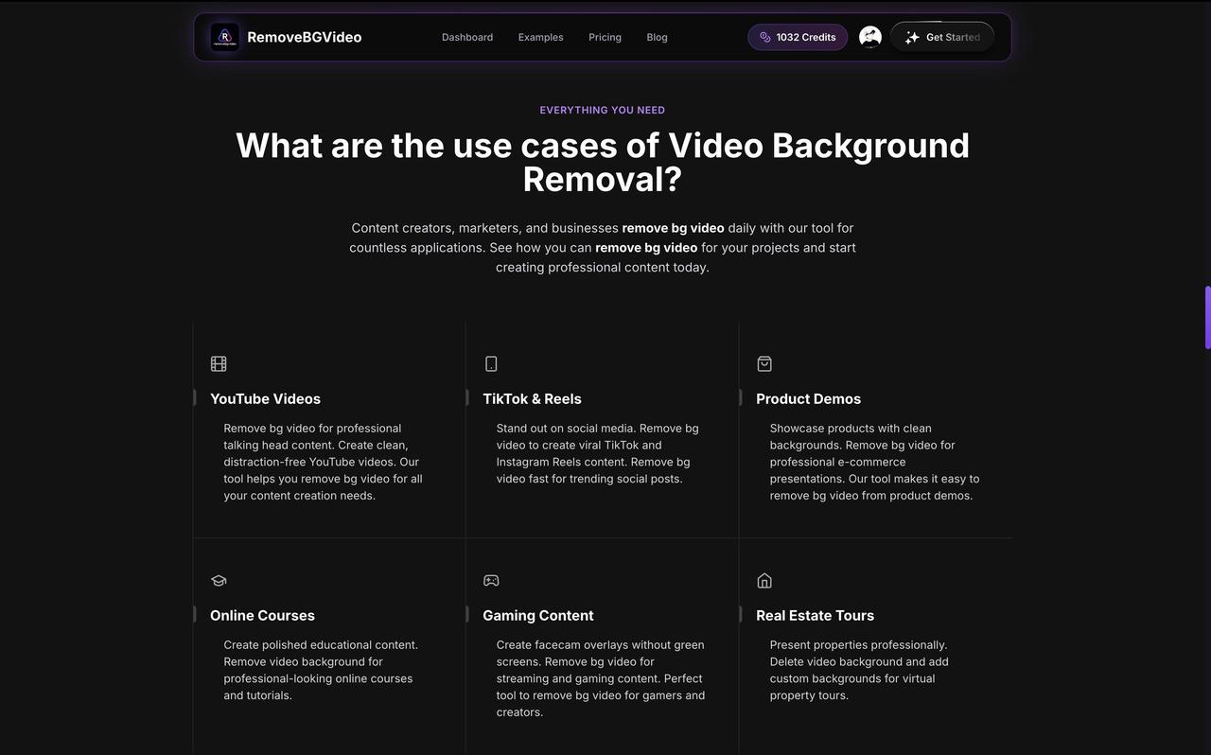Click the 1032 Credits badge
Viewport: 1211px width, 755px height.
click(798, 37)
